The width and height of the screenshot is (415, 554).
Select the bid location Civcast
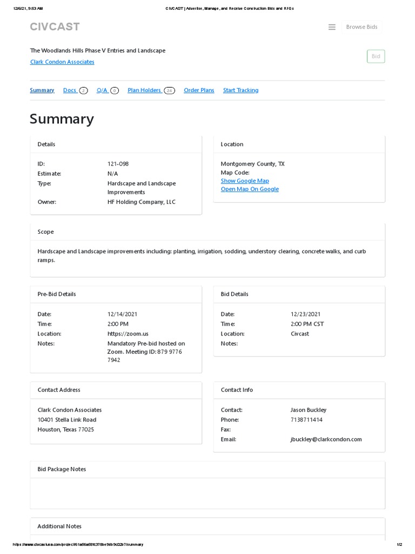(x=299, y=334)
